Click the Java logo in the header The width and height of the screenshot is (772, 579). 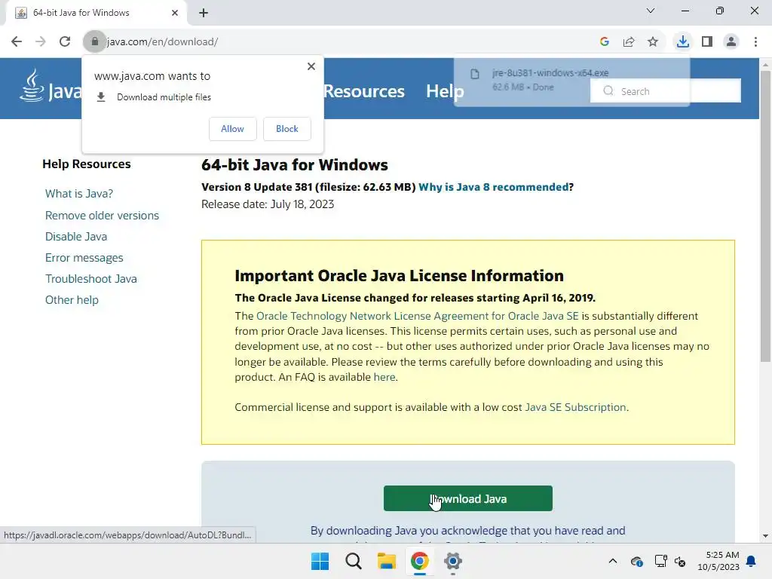click(51, 87)
